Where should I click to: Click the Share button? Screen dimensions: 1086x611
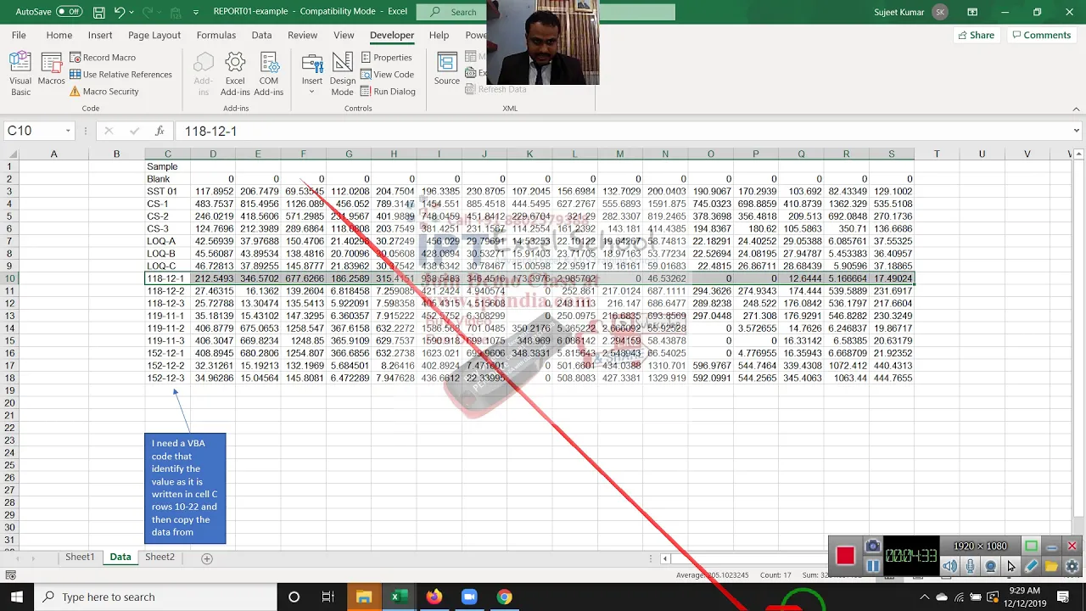(976, 35)
